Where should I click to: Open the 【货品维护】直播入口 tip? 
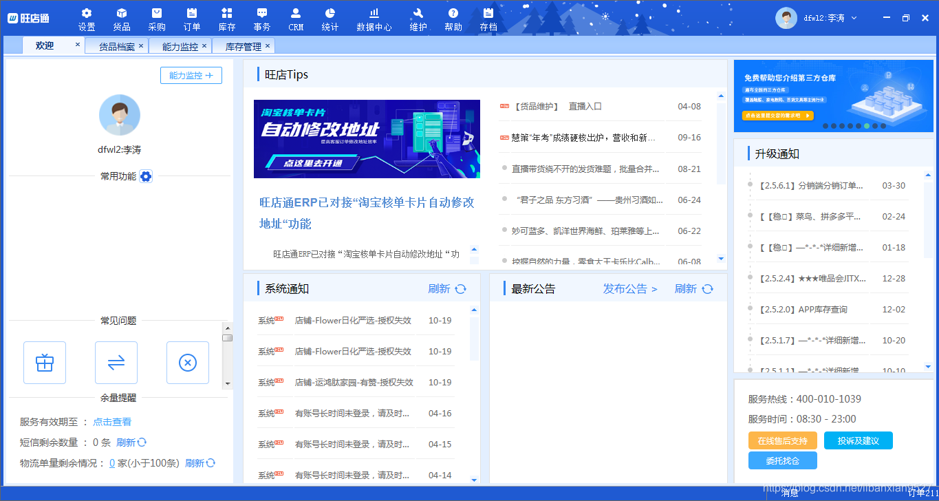pyautogui.click(x=558, y=107)
